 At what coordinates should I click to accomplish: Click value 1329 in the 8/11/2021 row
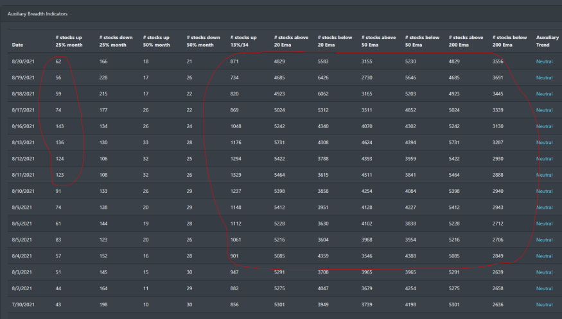(236, 175)
